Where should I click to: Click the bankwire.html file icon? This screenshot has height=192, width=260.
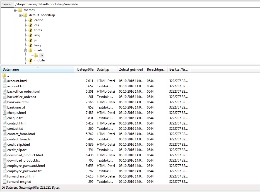pos(5,102)
